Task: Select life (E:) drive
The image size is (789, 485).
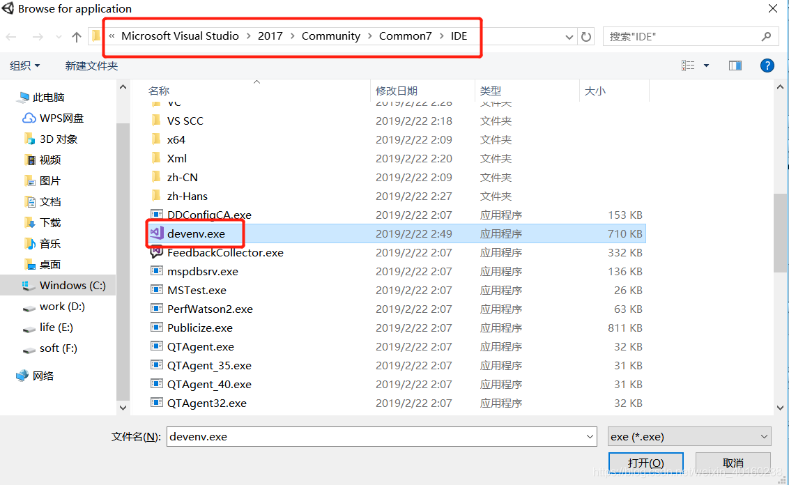Action: [56, 328]
